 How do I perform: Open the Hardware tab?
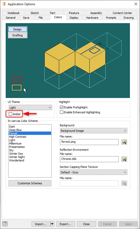92,18
